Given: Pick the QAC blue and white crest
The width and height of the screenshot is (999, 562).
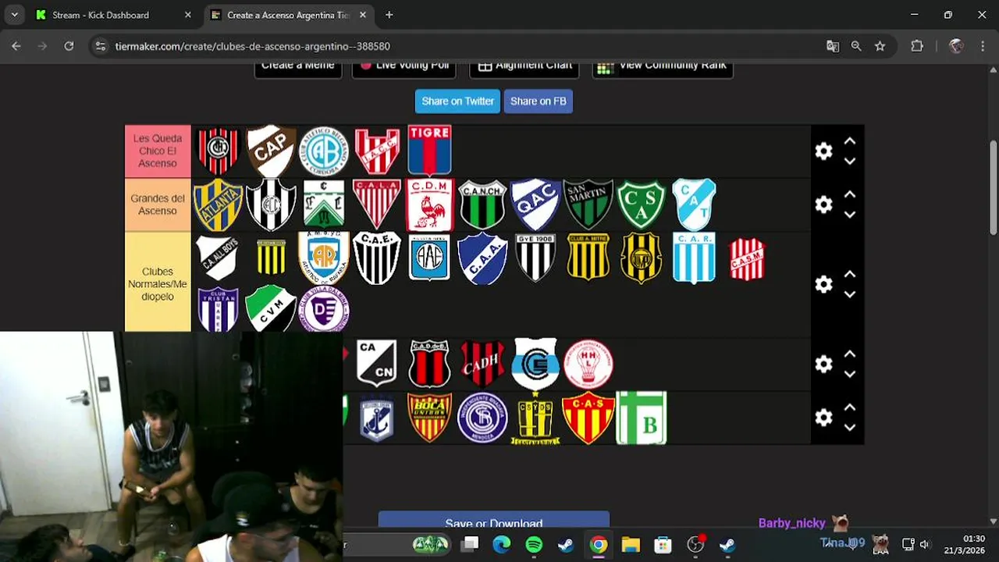Looking at the screenshot, I should (x=535, y=205).
